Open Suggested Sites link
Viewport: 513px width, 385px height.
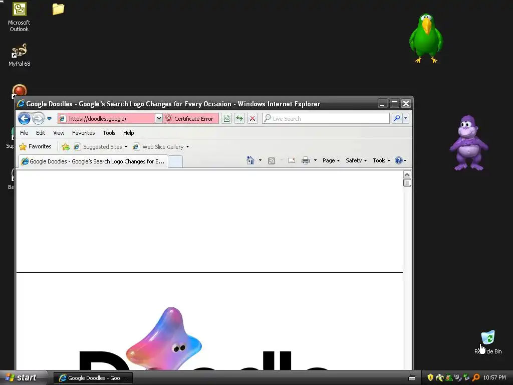(100, 147)
